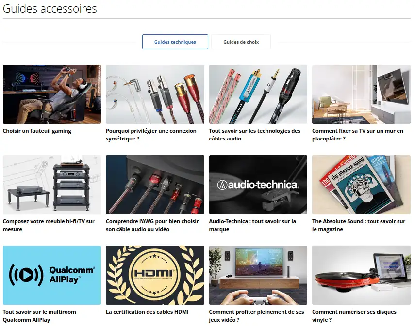Read 'Pourquoi privilégier une connexion symétrique ?' article
The width and height of the screenshot is (415, 326).
tap(151, 135)
